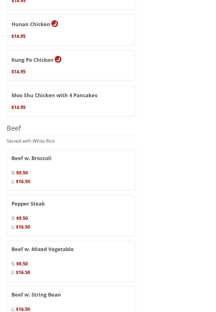The height and width of the screenshot is (312, 216).
Task: Select the Hunan Chicken $14.95 price
Action: pyautogui.click(x=19, y=36)
